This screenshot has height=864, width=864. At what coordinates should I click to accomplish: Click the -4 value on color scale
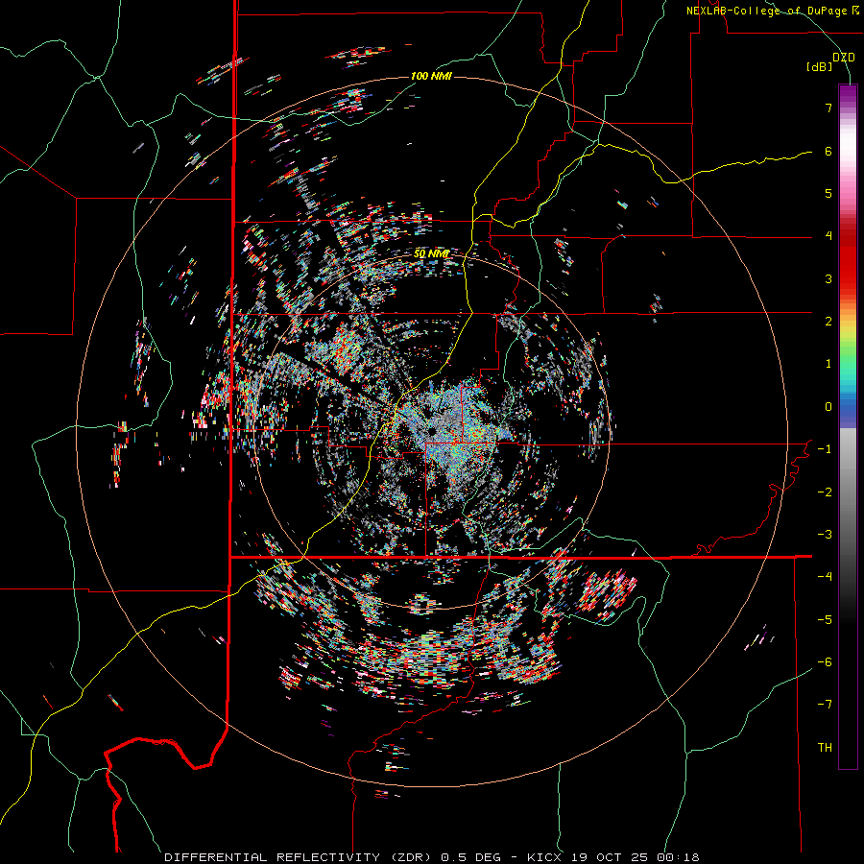point(825,576)
